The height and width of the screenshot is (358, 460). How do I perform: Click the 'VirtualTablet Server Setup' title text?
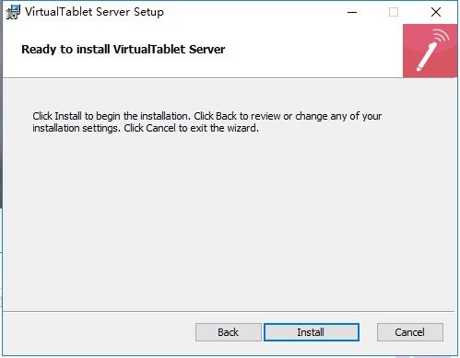point(94,12)
